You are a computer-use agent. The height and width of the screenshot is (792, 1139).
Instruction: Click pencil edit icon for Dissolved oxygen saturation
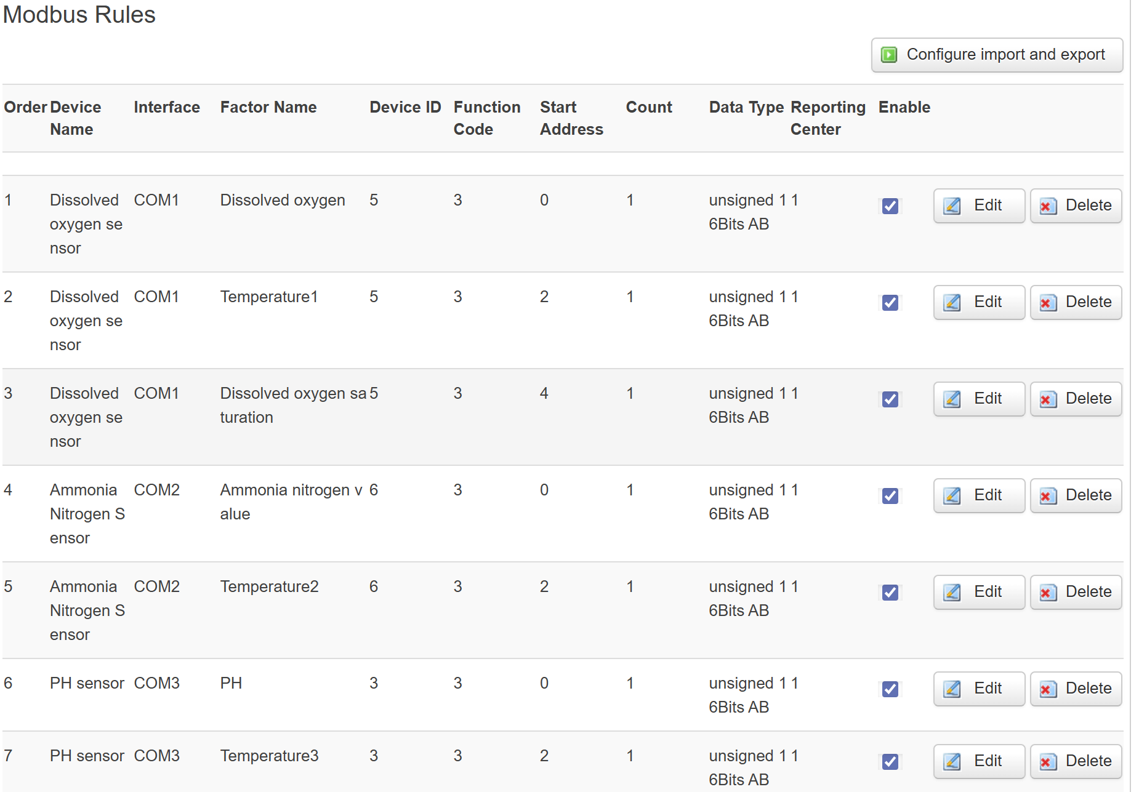(x=952, y=399)
